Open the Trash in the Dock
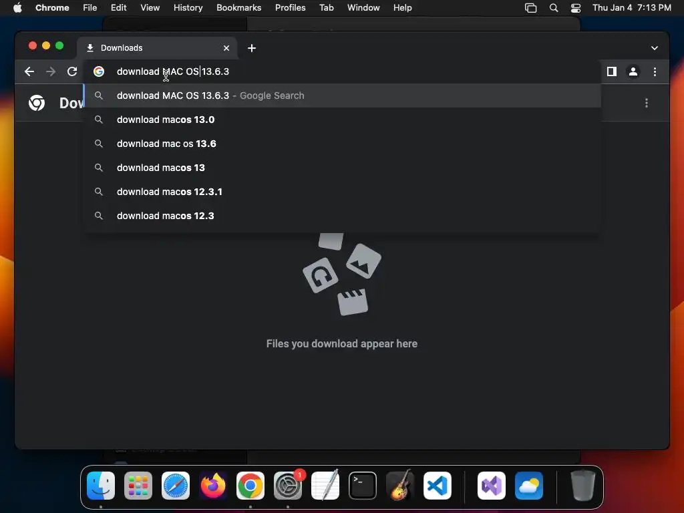This screenshot has height=513, width=684. coord(582,486)
